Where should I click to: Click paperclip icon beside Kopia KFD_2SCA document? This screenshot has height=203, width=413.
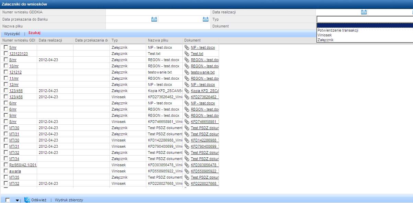point(186,91)
